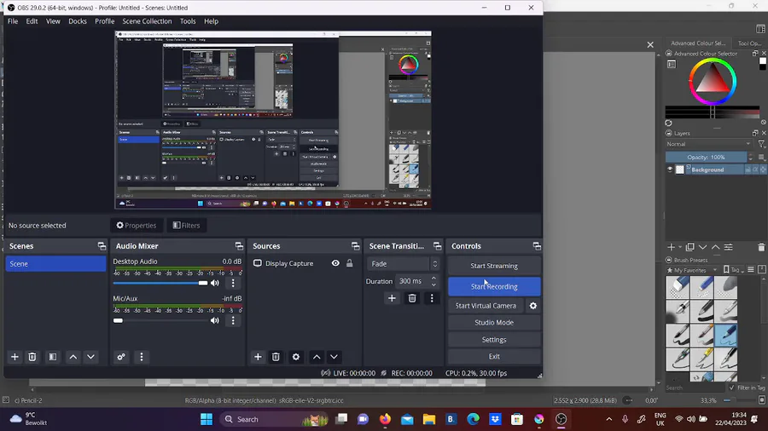Image resolution: width=768 pixels, height=431 pixels.
Task: Open OBS Settings from Controls
Action: click(x=494, y=340)
